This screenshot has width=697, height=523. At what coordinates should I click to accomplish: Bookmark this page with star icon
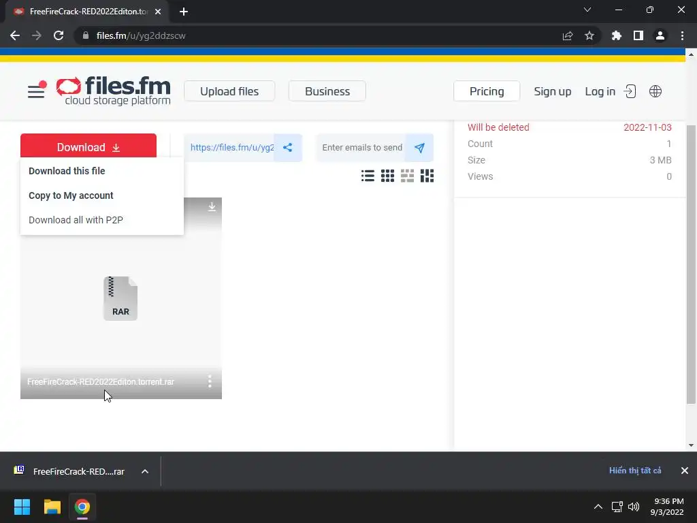(589, 35)
